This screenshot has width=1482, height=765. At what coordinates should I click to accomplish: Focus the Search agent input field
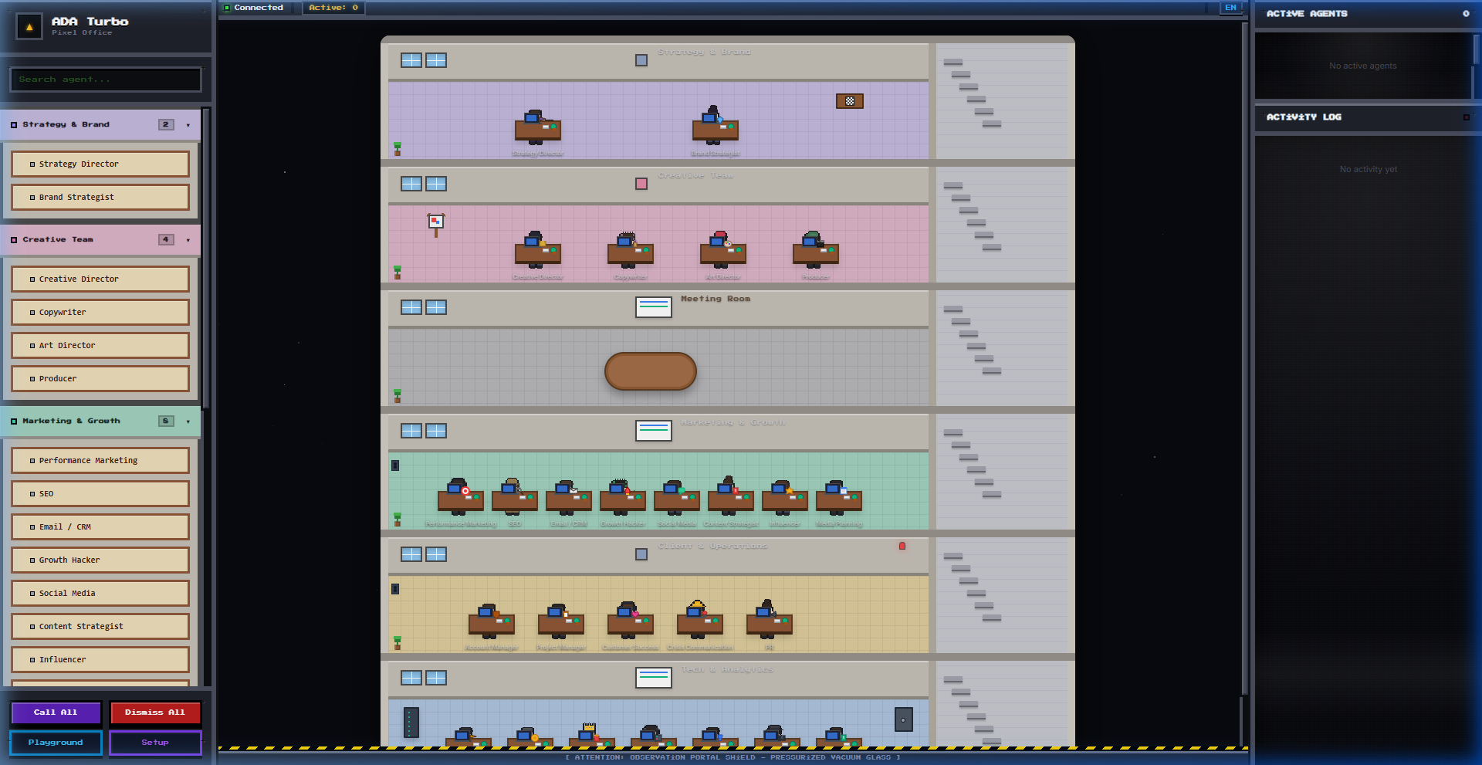point(106,80)
